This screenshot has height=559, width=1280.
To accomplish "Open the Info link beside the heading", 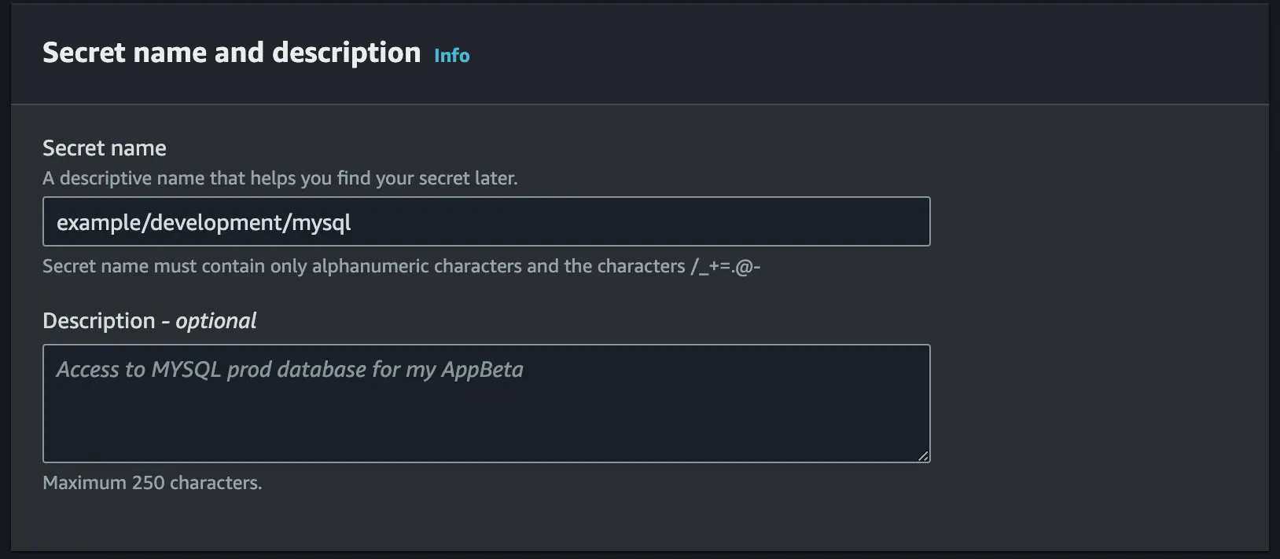I will pos(451,56).
